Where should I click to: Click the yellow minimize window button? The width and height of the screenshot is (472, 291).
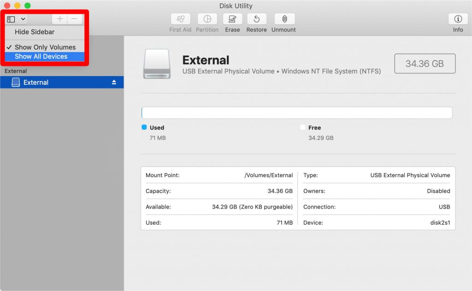pos(18,6)
